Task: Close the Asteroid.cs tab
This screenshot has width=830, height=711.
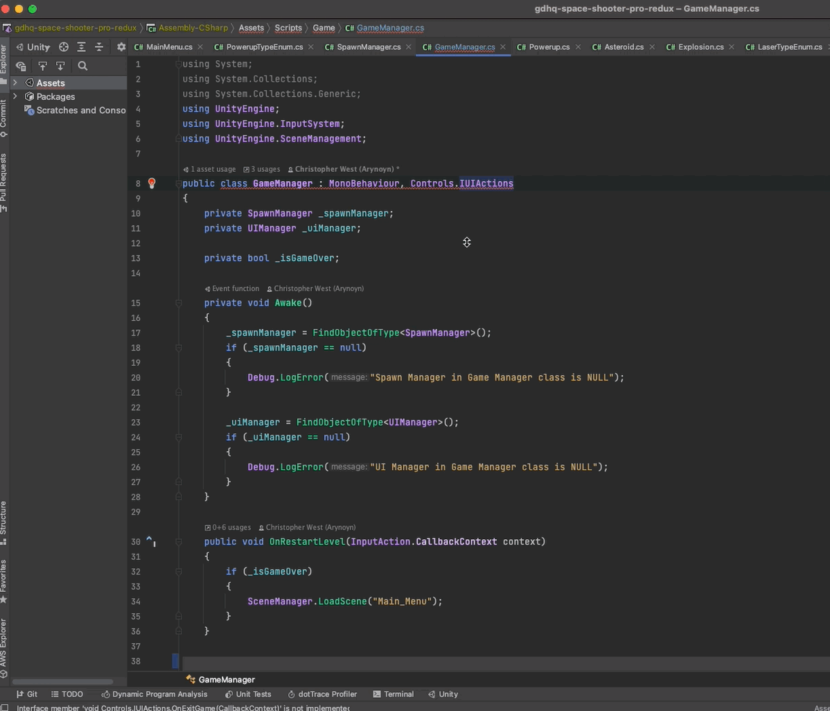Action: click(x=652, y=47)
